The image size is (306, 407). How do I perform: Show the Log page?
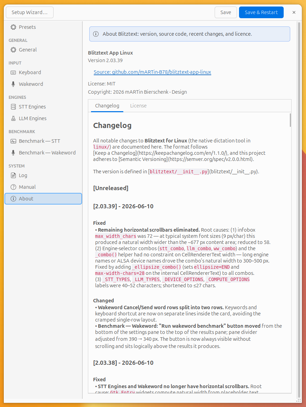43,175
